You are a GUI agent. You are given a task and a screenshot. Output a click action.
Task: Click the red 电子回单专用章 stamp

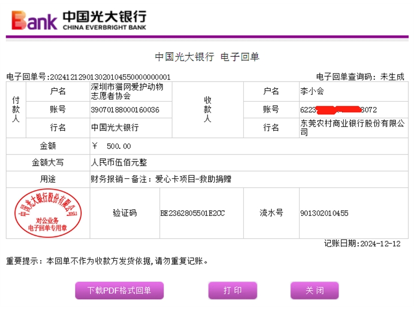click(x=48, y=213)
